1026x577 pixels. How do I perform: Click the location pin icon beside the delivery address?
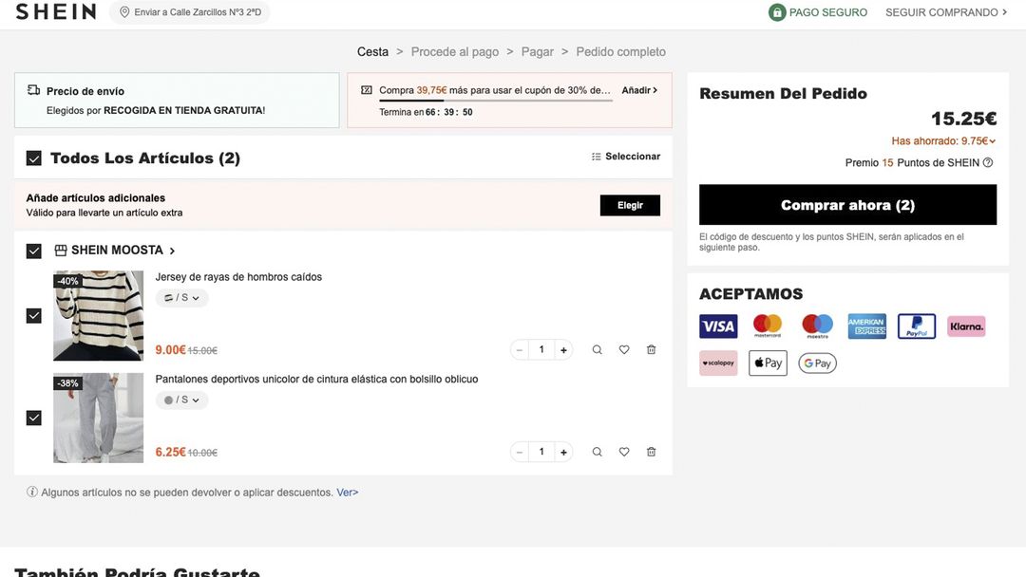click(123, 12)
